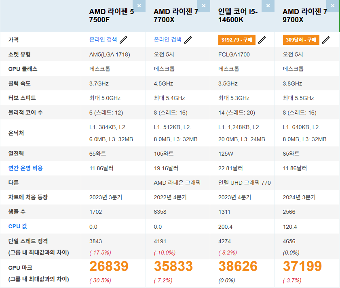Edit price pencil for 라이젠 7 9700X
Viewport: 340px width, 288px height.
[x=326, y=40]
